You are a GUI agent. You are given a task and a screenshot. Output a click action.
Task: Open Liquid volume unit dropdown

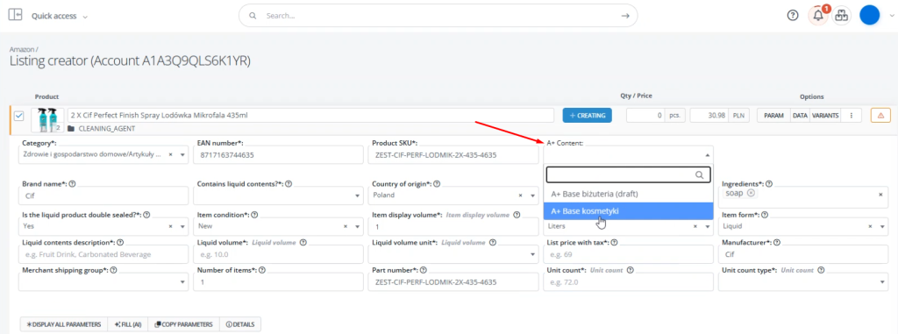point(531,254)
